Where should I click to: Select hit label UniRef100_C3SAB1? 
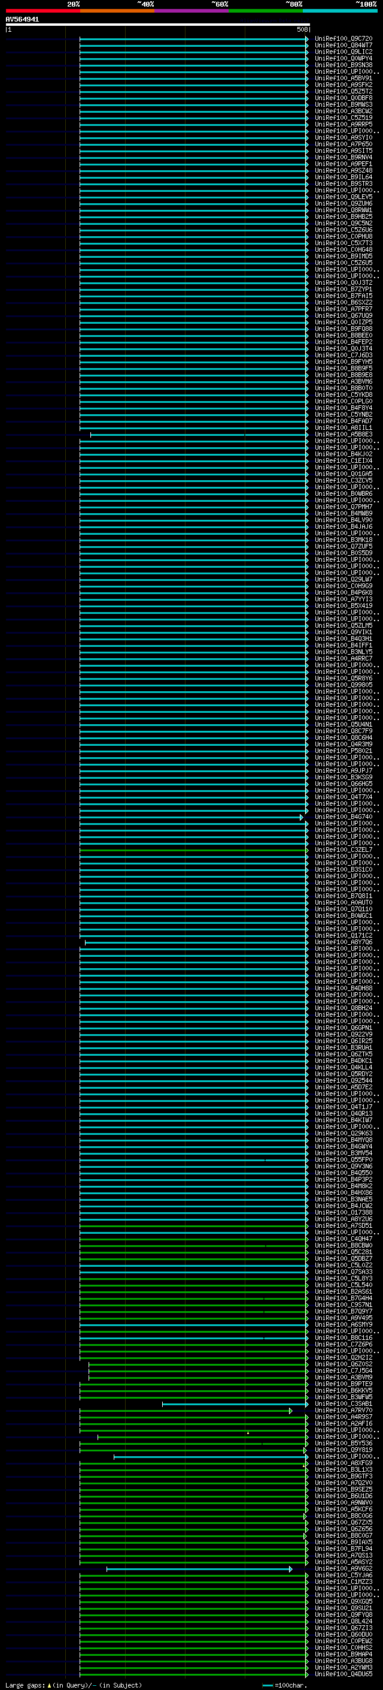tap(343, 1404)
